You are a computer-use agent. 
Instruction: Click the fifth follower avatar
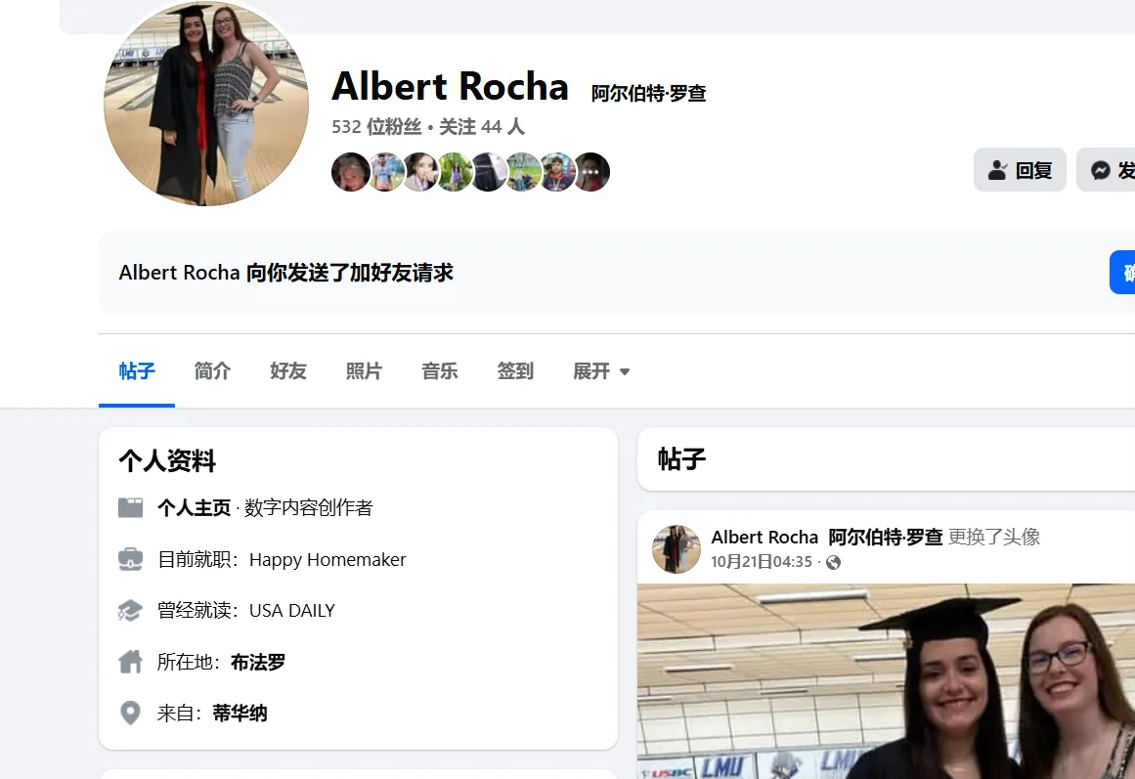[x=489, y=172]
